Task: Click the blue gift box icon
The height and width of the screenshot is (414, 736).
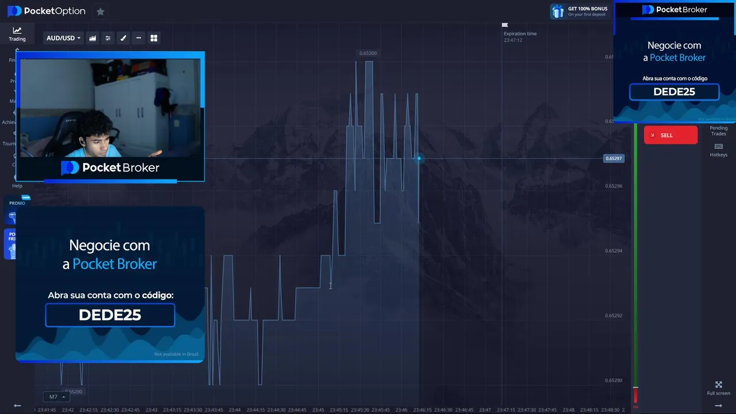Action: point(557,11)
